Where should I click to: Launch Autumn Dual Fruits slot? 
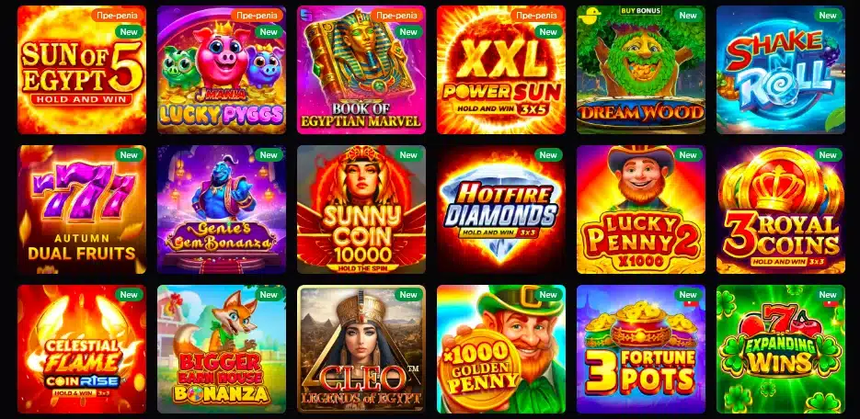[82, 209]
